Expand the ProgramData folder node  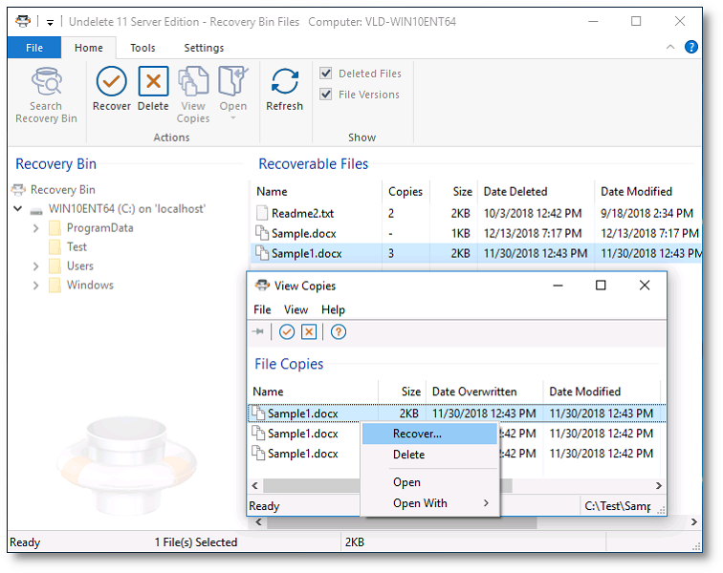pyautogui.click(x=36, y=228)
